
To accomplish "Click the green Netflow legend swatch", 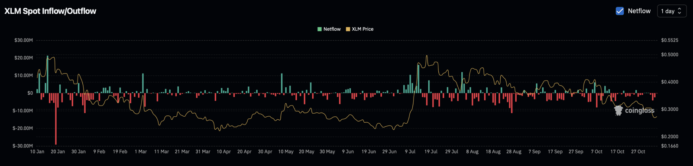I will tap(320, 29).
